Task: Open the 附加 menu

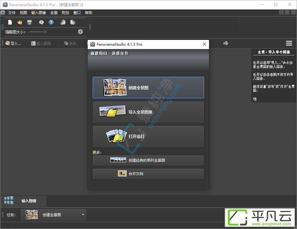Action: click(x=65, y=13)
